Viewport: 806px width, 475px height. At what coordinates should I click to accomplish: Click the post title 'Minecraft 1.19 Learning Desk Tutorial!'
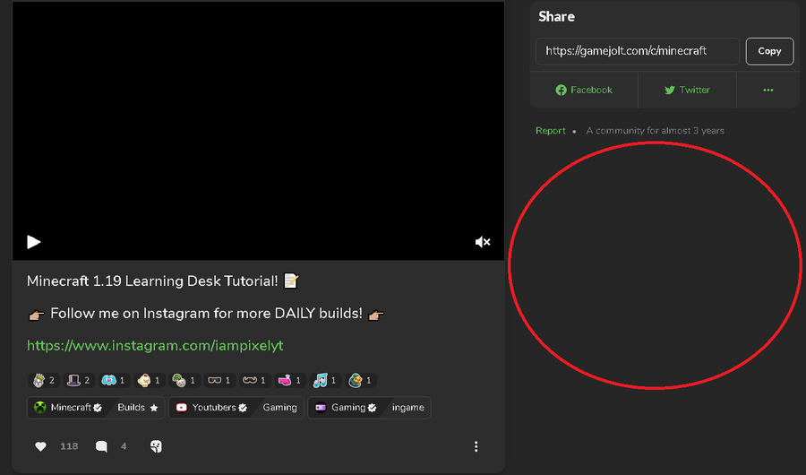[x=152, y=281]
